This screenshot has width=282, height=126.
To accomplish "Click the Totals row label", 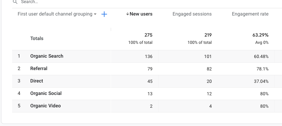I will [37, 38].
